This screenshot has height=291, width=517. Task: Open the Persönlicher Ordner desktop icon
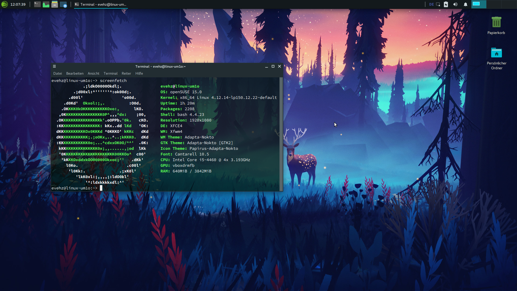point(497,58)
